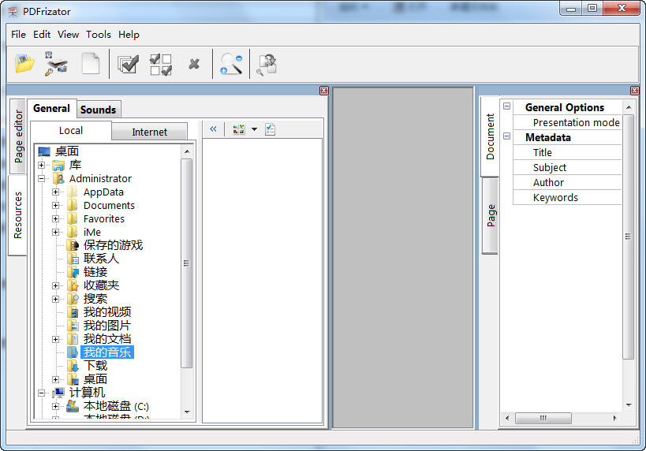Select the 我的音乐 folder
This screenshot has height=451, width=646.
tap(107, 352)
